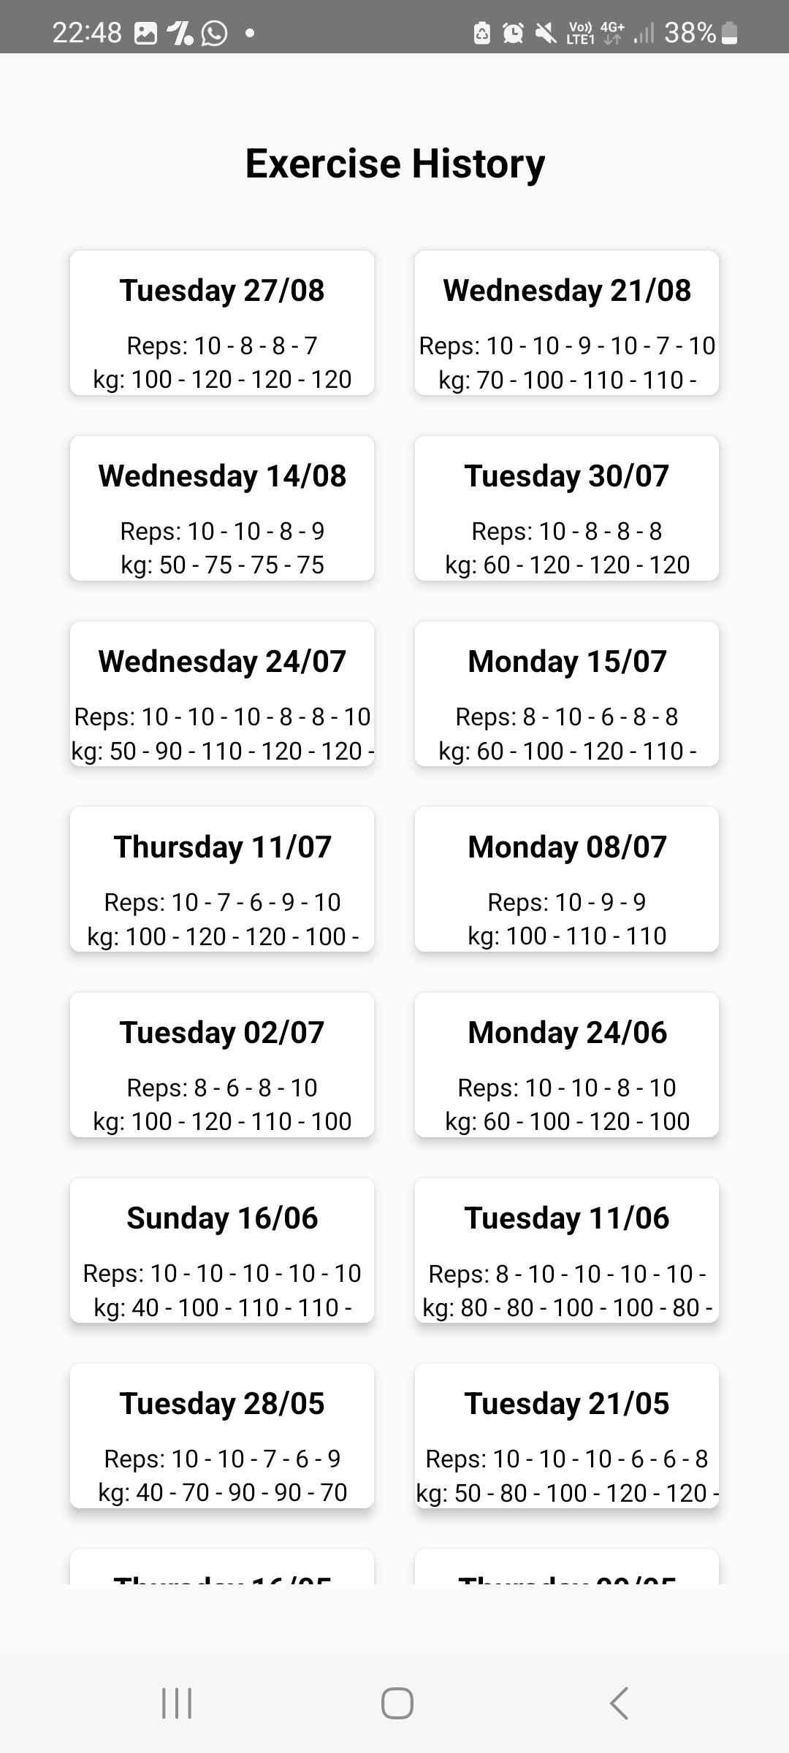The height and width of the screenshot is (1753, 789).
Task: Open the Tuesday 27/08 workout card
Action: point(222,323)
